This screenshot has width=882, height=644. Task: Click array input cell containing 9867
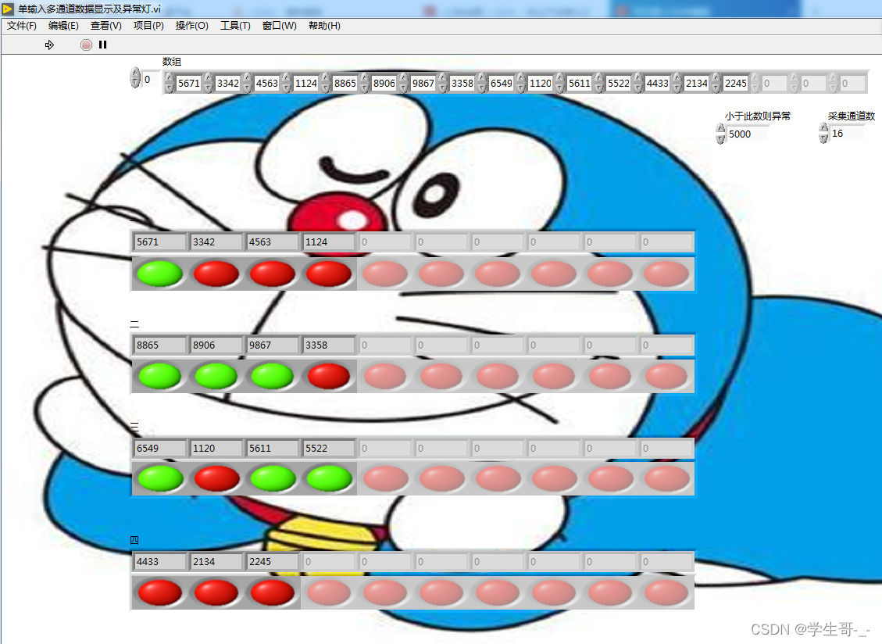tap(423, 84)
